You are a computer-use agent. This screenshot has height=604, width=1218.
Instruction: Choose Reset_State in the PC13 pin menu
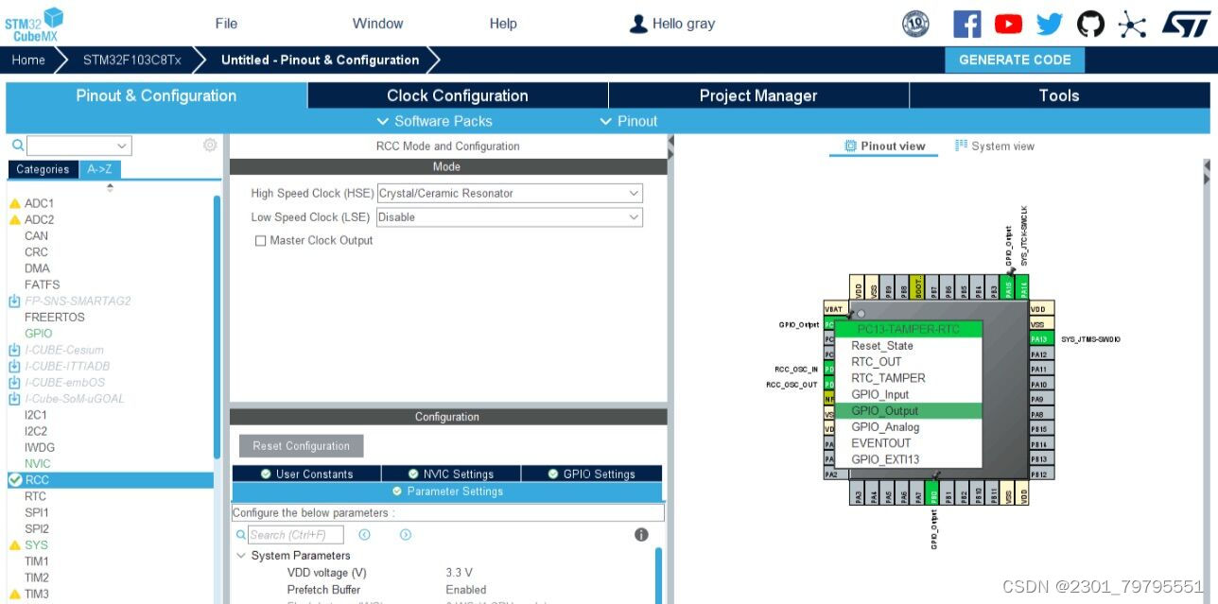pyautogui.click(x=908, y=346)
